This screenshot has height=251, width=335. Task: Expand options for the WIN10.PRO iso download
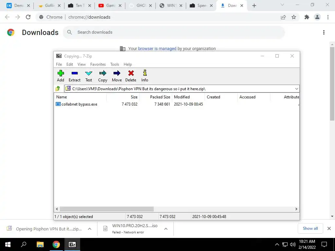[x=166, y=229]
